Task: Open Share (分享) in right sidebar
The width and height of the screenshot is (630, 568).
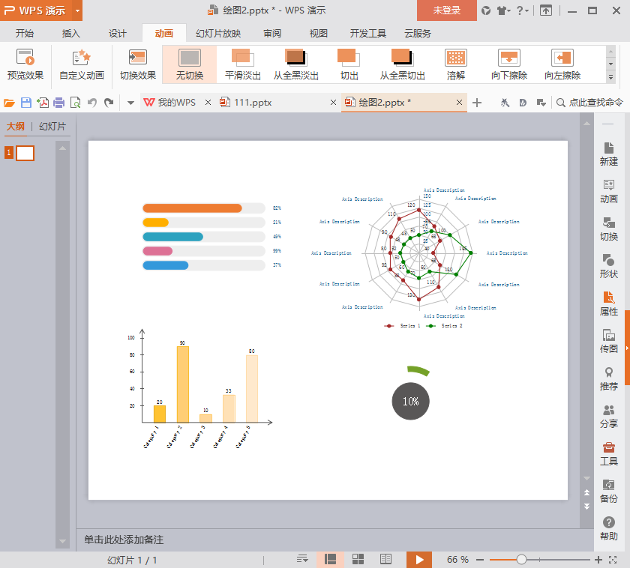Action: click(609, 416)
